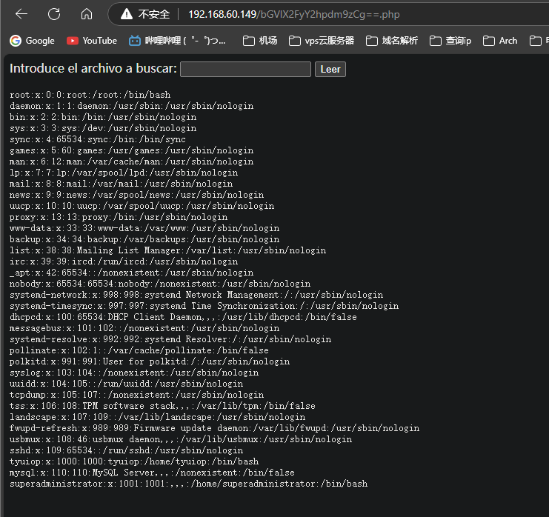Click the browser back arrow
The image size is (549, 517).
tap(21, 14)
